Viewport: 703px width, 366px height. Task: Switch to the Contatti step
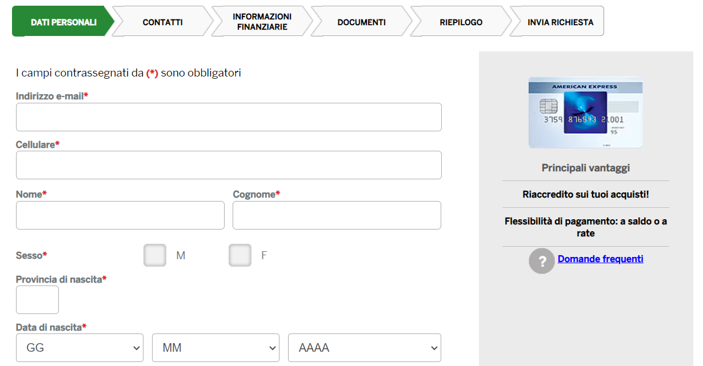(162, 22)
